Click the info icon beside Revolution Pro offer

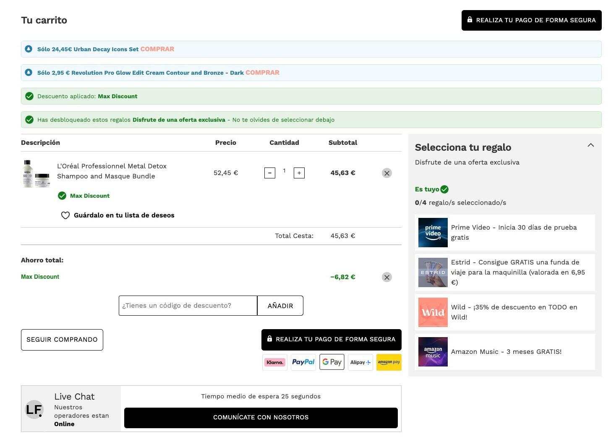pyautogui.click(x=29, y=73)
